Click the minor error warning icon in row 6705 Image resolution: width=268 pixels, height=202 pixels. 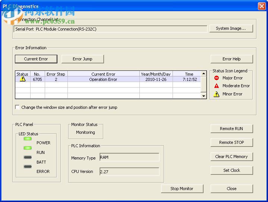tap(22, 79)
